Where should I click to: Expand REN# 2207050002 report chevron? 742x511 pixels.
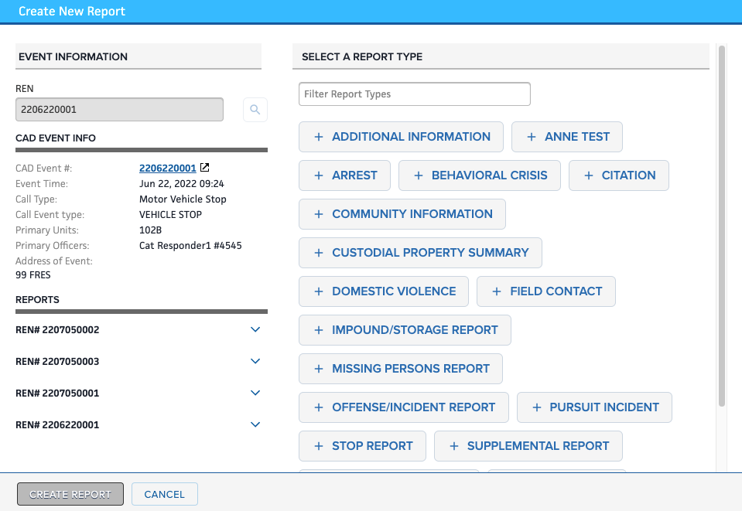click(255, 330)
